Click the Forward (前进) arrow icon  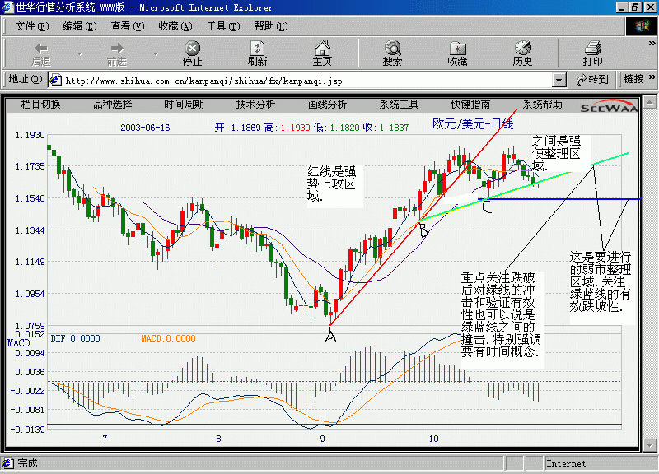tap(117, 48)
